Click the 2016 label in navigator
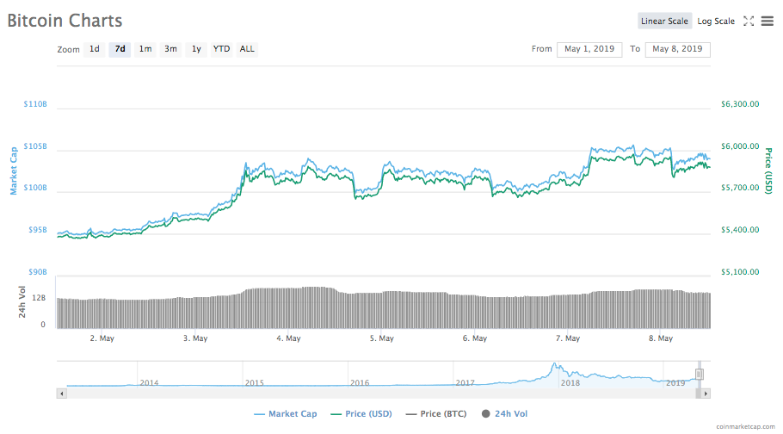The height and width of the screenshot is (434, 783). point(360,383)
